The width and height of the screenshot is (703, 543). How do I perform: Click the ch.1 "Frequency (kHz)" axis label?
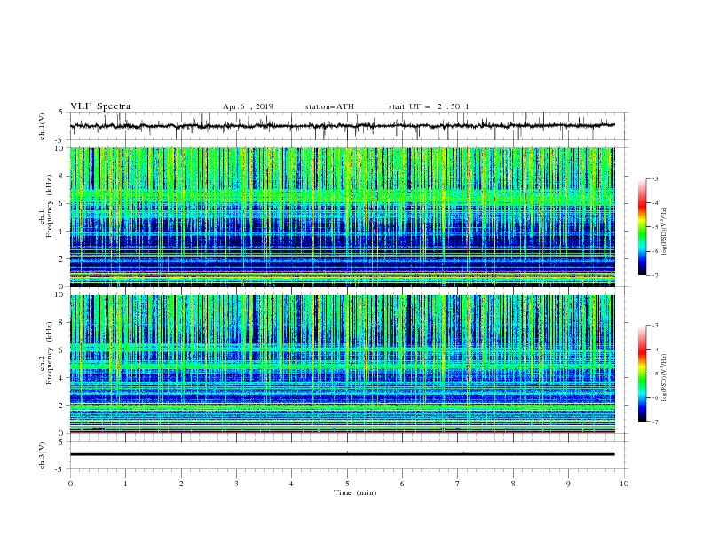point(50,206)
